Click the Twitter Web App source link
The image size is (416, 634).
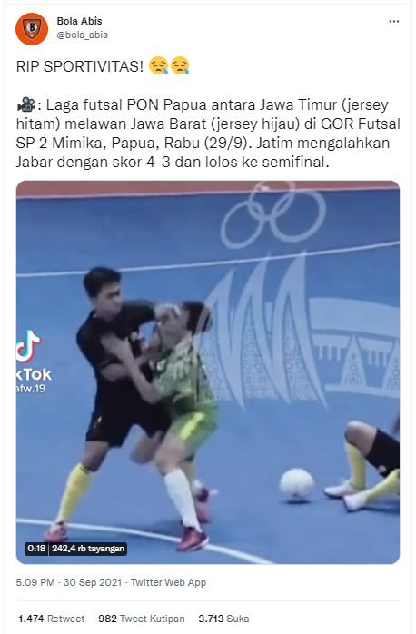(x=168, y=582)
